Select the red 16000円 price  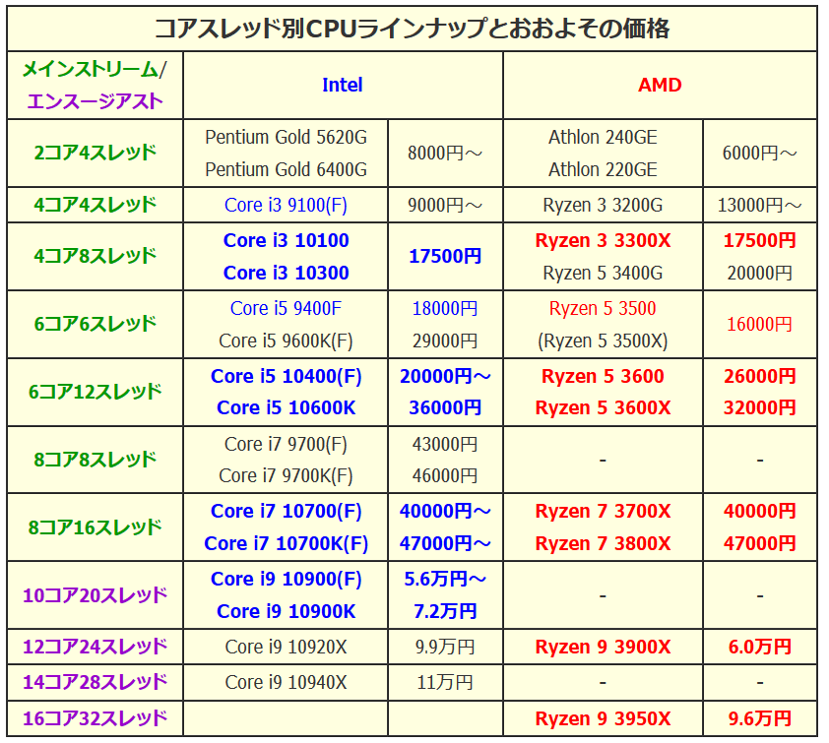click(760, 324)
